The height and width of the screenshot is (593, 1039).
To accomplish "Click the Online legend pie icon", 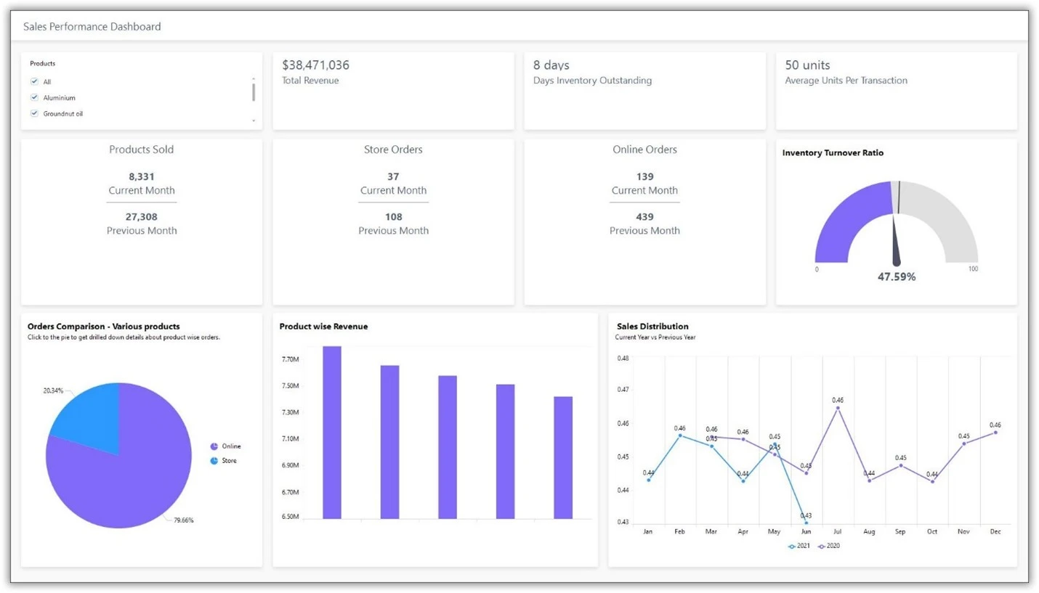I will [214, 446].
